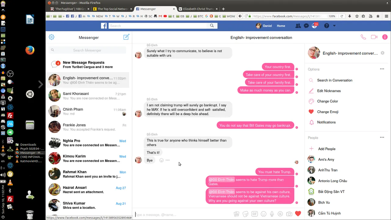Click the Facebook search magnifier button

(212, 26)
